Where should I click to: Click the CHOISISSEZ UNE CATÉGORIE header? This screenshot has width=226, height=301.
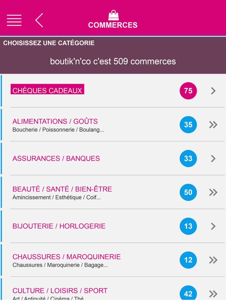(x=48, y=43)
